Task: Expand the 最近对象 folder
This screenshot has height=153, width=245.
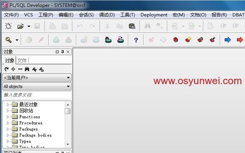Action: [8, 104]
